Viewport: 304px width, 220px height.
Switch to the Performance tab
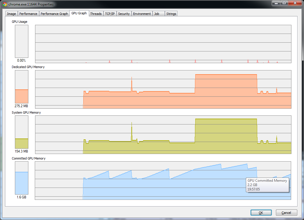click(28, 14)
